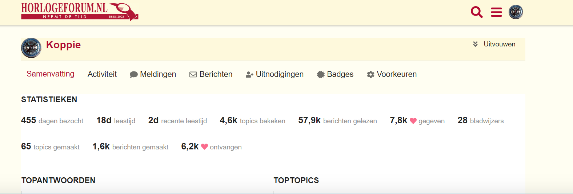Open the Meldingen tab
Image resolution: width=573 pixels, height=194 pixels.
(153, 74)
